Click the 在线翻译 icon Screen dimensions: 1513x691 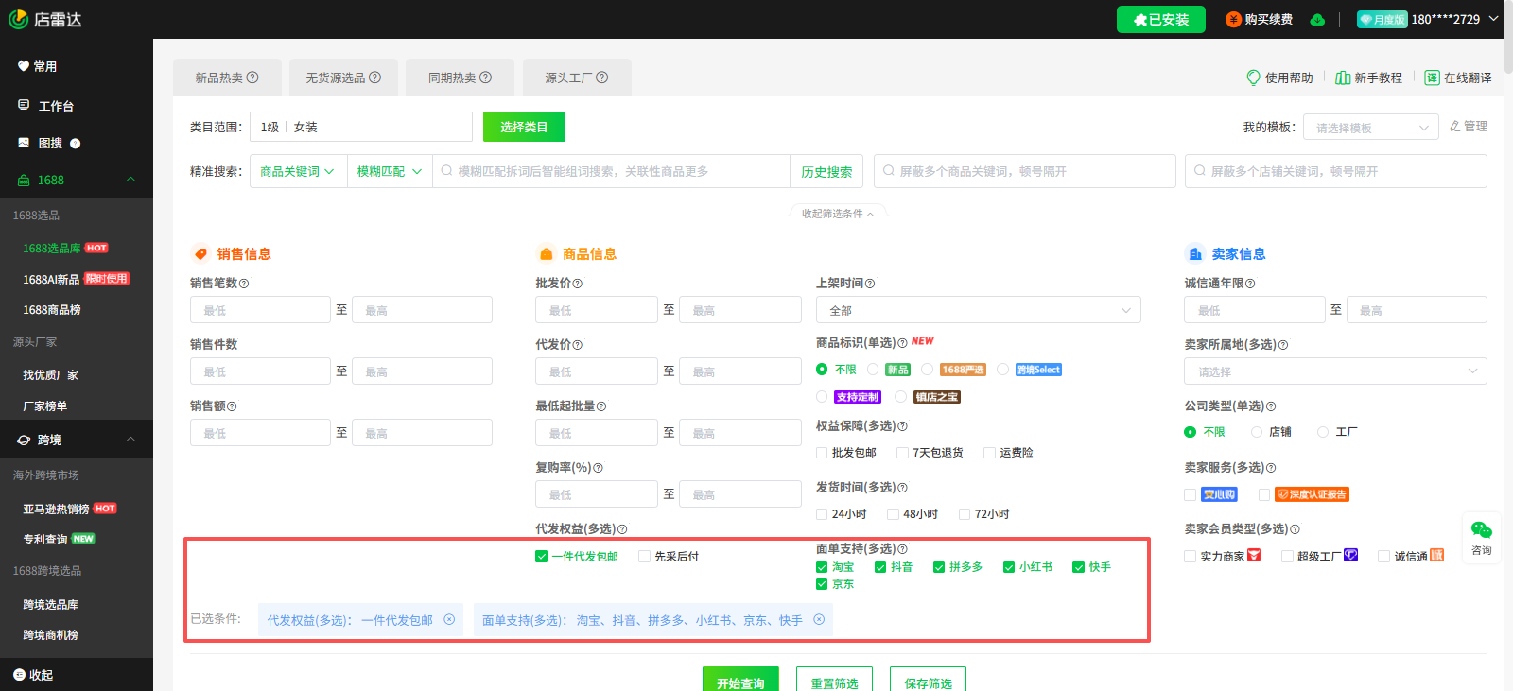tap(1432, 78)
